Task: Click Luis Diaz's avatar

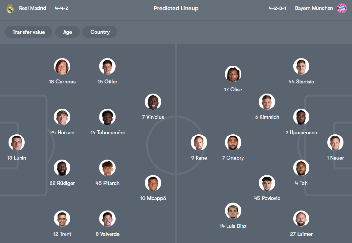Action: [233, 211]
